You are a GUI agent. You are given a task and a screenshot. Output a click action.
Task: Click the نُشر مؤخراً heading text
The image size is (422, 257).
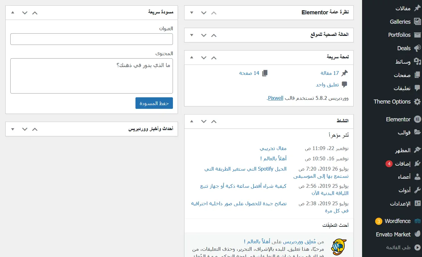tap(339, 135)
